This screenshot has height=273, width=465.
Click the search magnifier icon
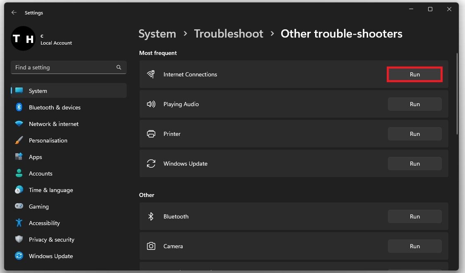click(119, 67)
